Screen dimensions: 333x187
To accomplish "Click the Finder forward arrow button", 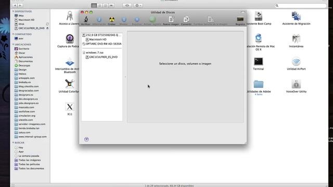I will point(20,5).
